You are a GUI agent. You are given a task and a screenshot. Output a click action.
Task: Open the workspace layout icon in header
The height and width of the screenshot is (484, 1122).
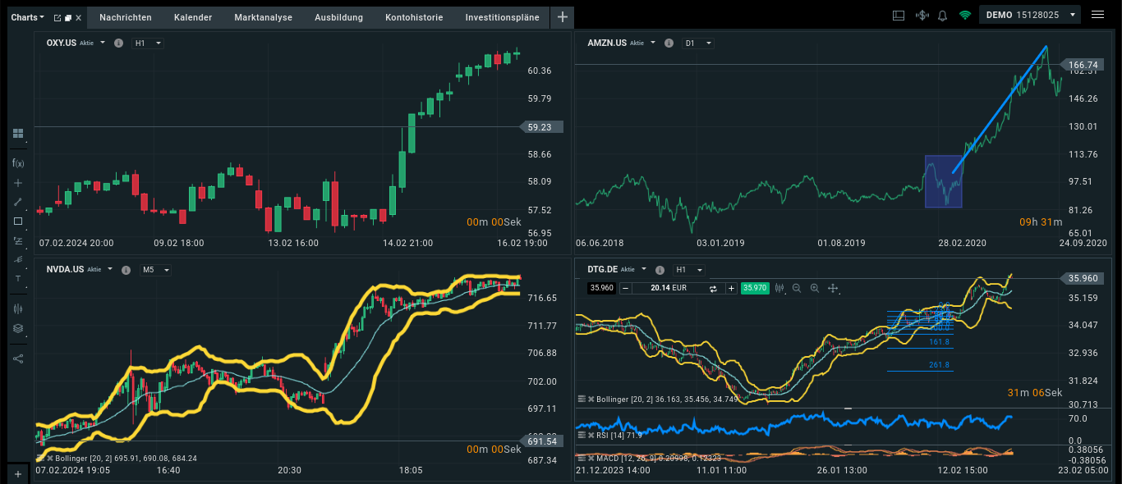(x=899, y=15)
